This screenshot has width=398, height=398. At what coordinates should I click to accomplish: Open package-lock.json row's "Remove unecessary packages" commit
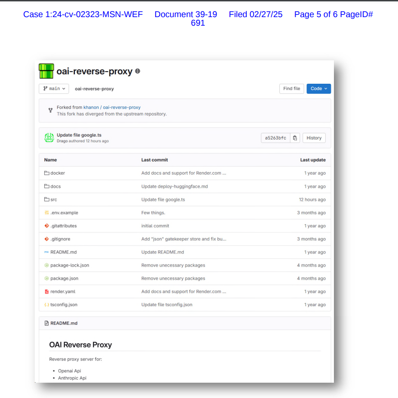pos(173,266)
